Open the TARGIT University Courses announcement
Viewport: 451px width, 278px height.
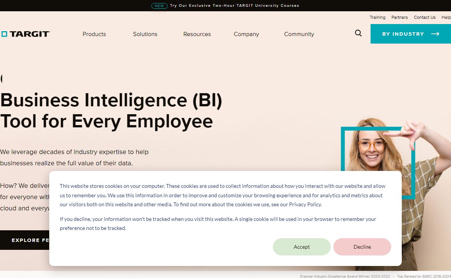tap(235, 6)
